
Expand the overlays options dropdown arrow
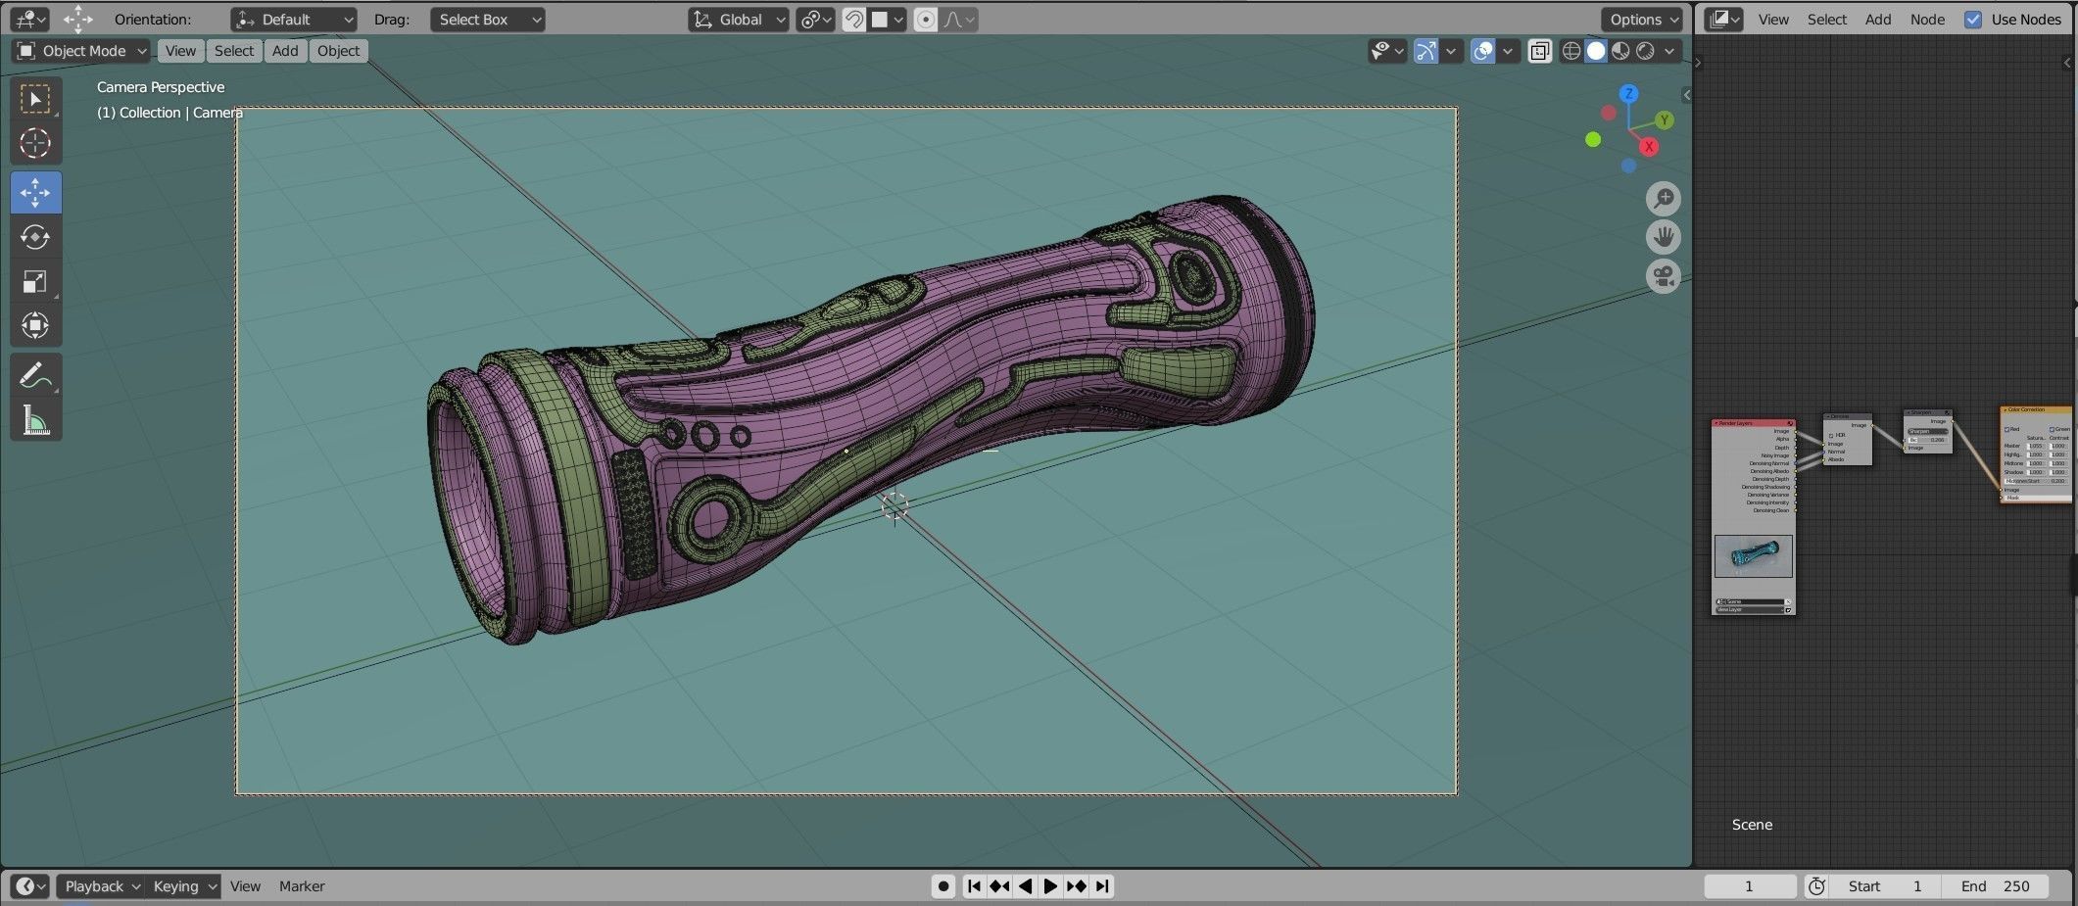point(1508,51)
